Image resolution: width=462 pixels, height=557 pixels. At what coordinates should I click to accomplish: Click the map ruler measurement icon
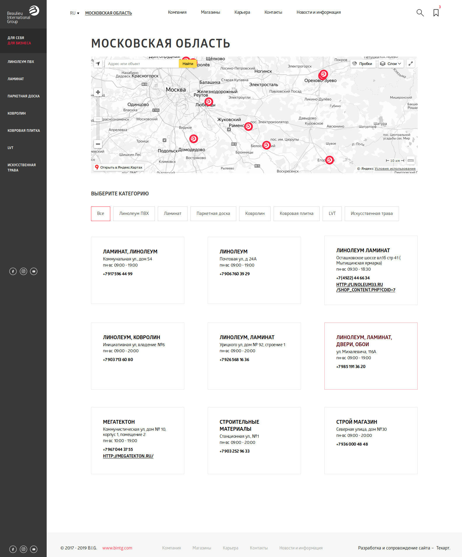(411, 160)
